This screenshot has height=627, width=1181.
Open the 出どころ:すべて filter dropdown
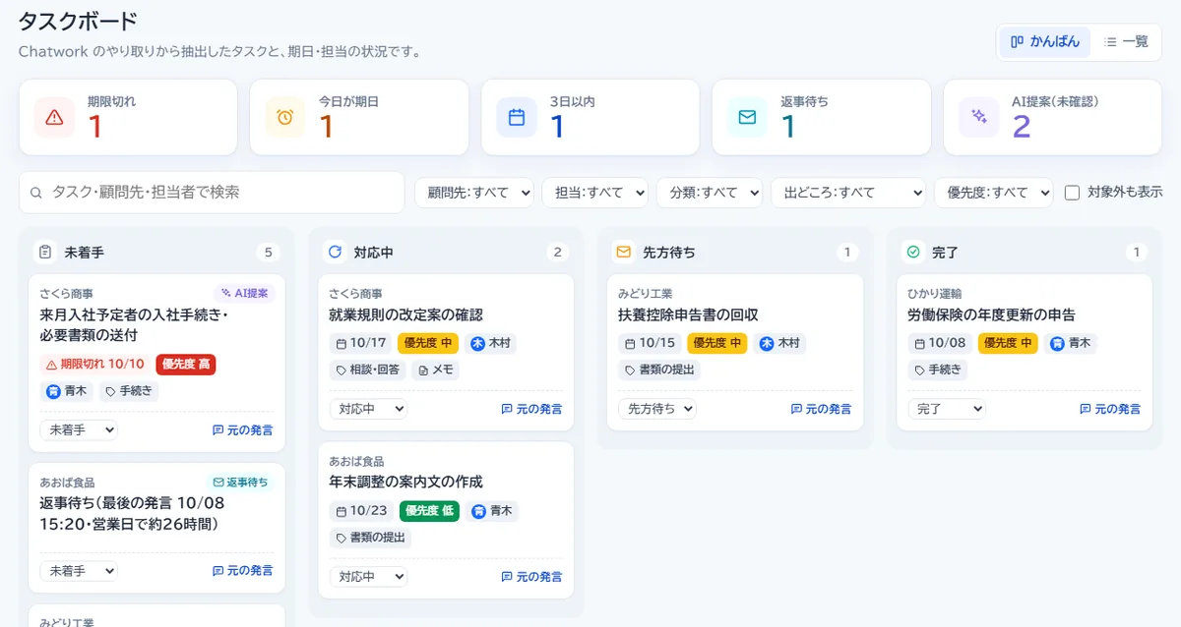tap(848, 193)
